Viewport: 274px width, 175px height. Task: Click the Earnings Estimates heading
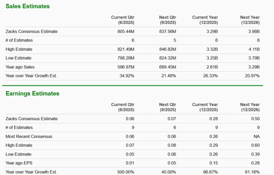click(32, 94)
